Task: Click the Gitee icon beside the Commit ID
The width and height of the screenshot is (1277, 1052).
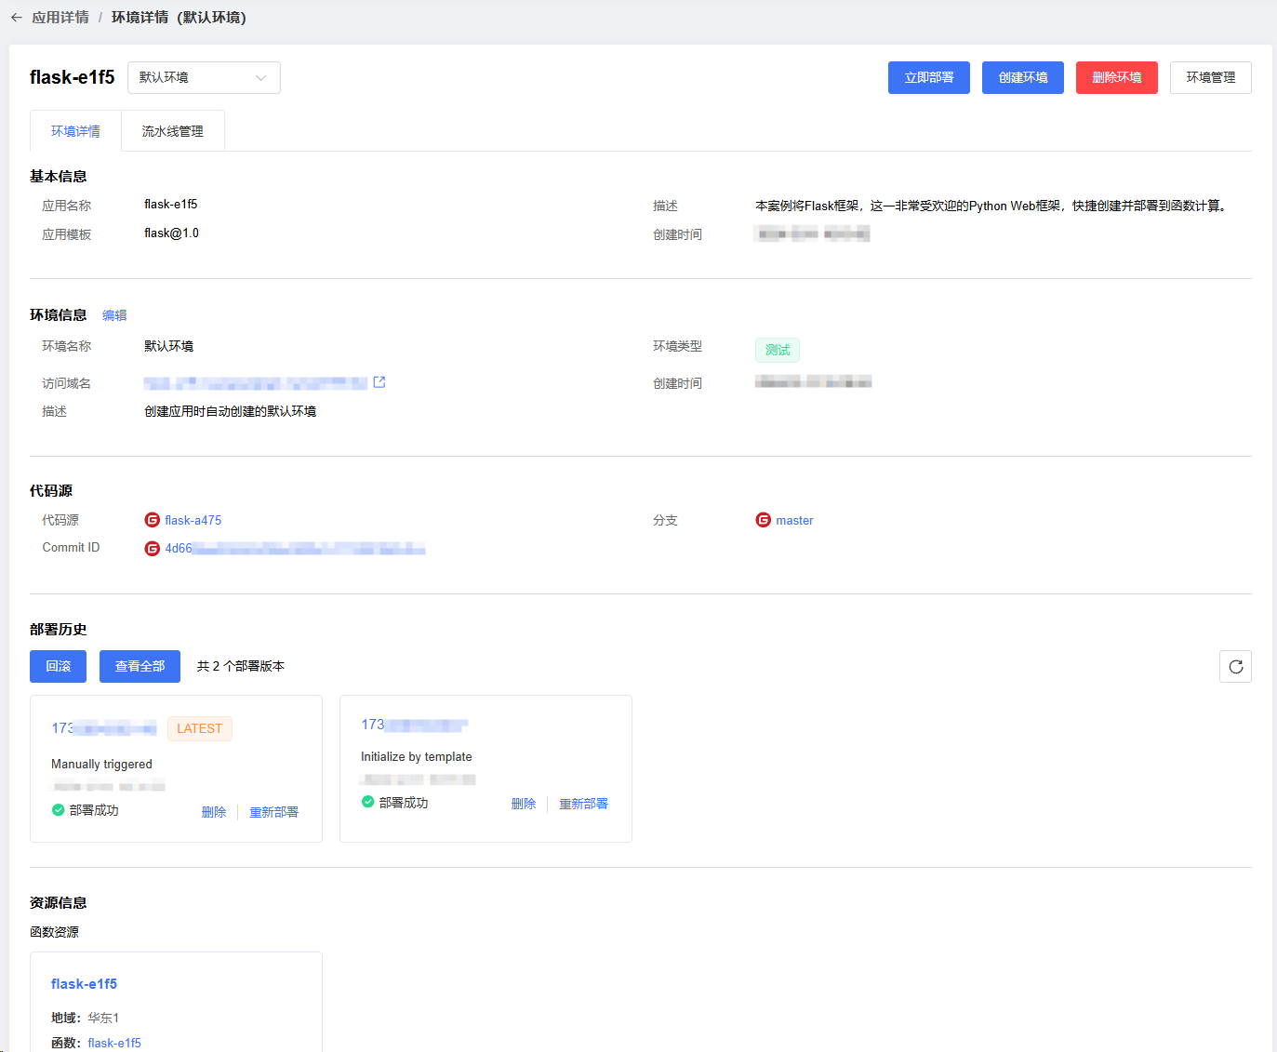Action: (x=153, y=549)
